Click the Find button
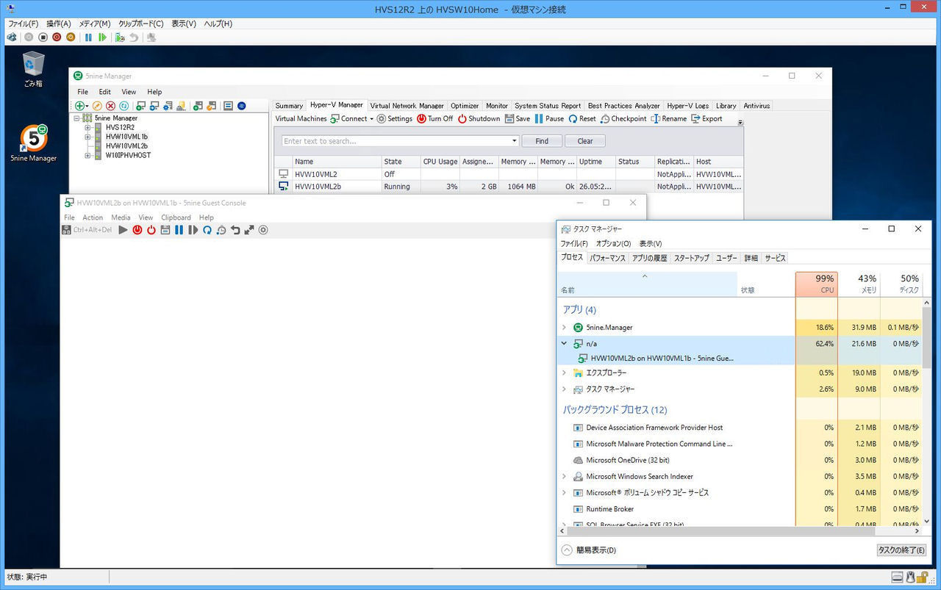This screenshot has height=590, width=941. (542, 141)
